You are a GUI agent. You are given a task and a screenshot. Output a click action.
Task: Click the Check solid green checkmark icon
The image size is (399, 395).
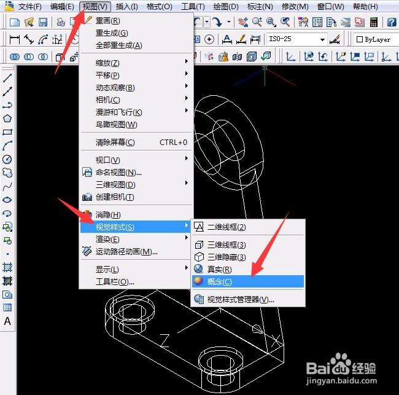266,56
